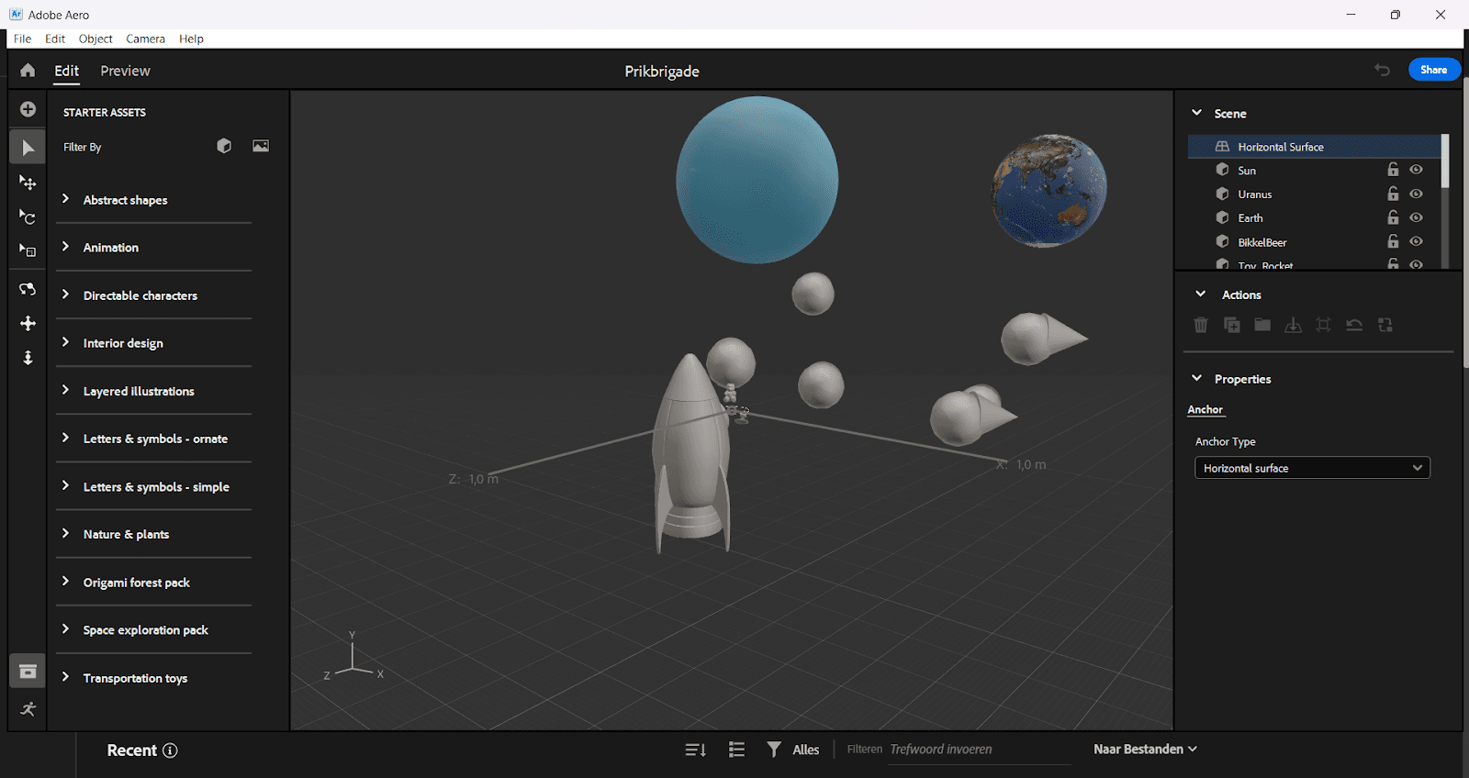
Task: Click the Add content plus icon
Action: 28,109
